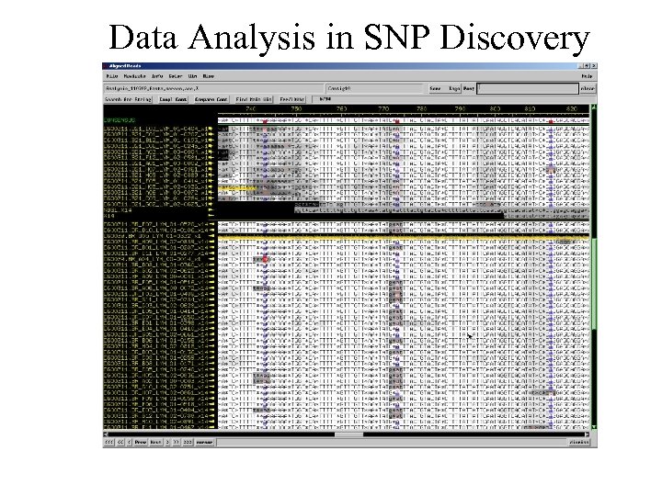Viewport: 662px width, 496px height.
Task: Click the CONSENSUS row label
Action: pyautogui.click(x=120, y=120)
